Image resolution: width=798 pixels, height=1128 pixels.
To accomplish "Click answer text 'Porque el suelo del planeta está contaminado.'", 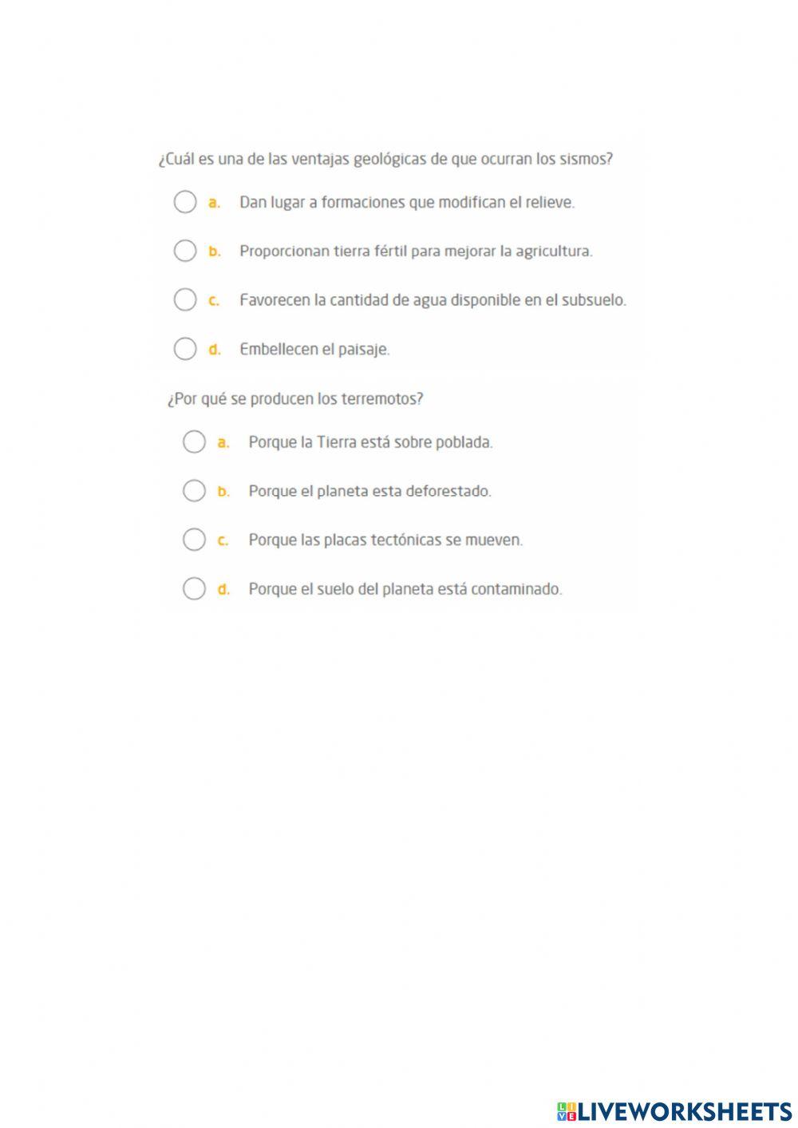I will click(405, 590).
